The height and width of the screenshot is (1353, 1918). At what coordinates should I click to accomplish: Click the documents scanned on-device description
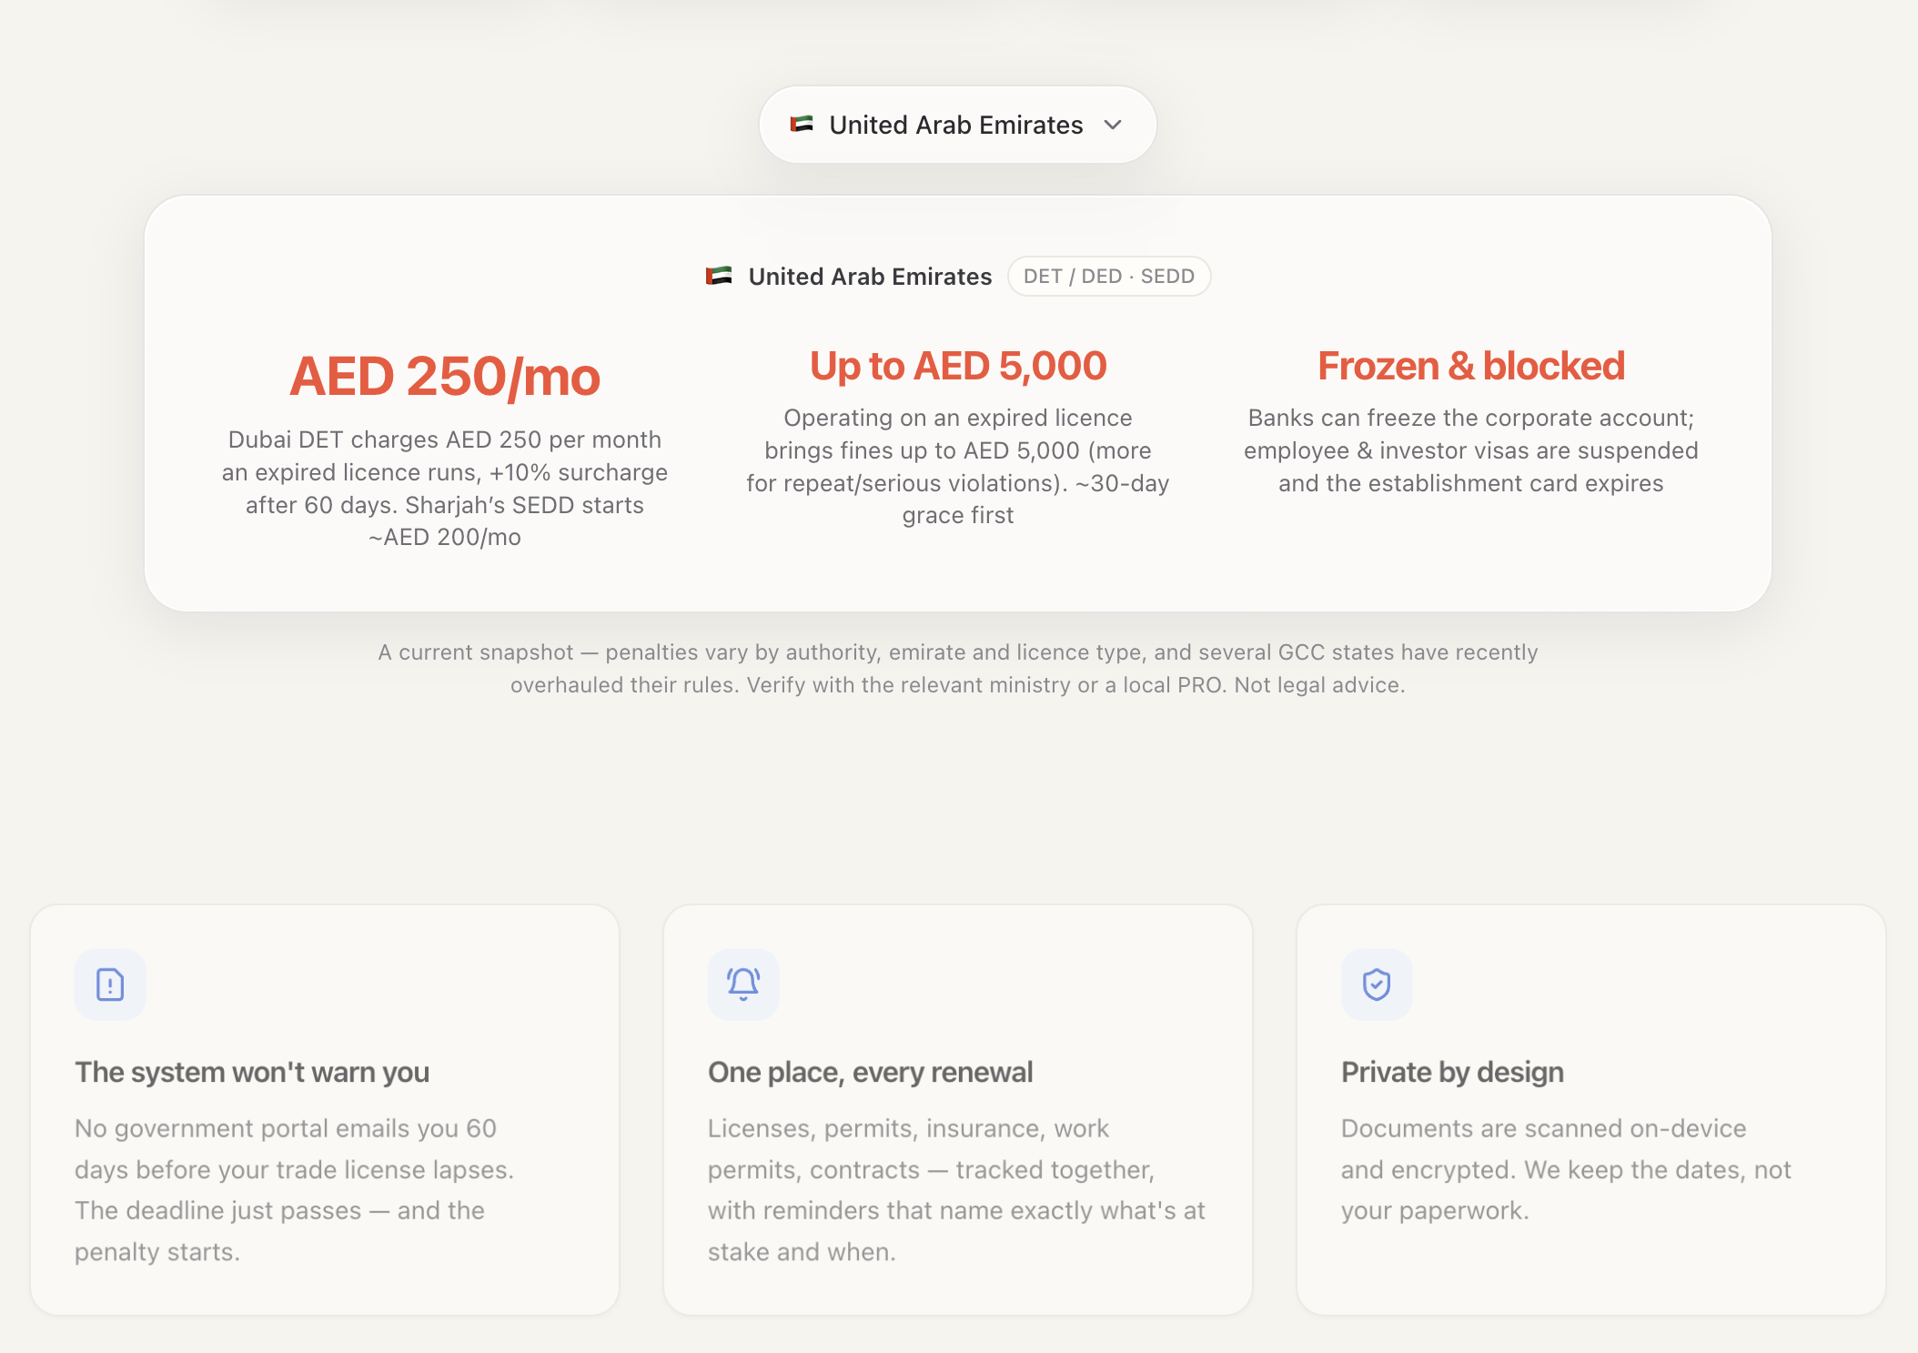(1566, 1169)
